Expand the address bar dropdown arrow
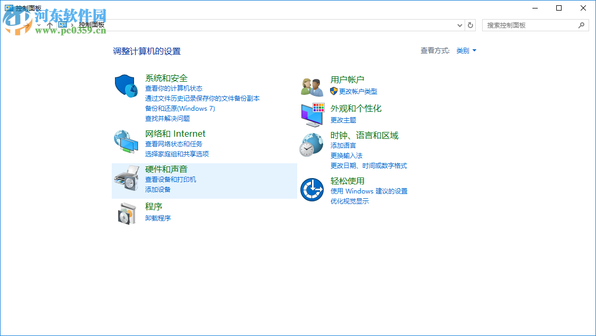This screenshot has width=596, height=336. point(459,25)
